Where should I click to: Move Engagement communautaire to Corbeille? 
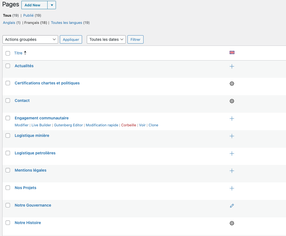click(x=129, y=125)
